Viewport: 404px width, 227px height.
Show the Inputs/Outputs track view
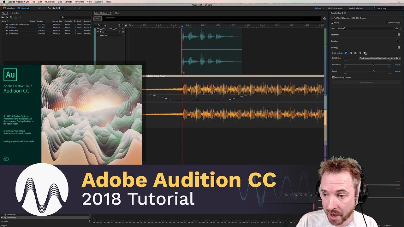pyautogui.click(x=95, y=26)
